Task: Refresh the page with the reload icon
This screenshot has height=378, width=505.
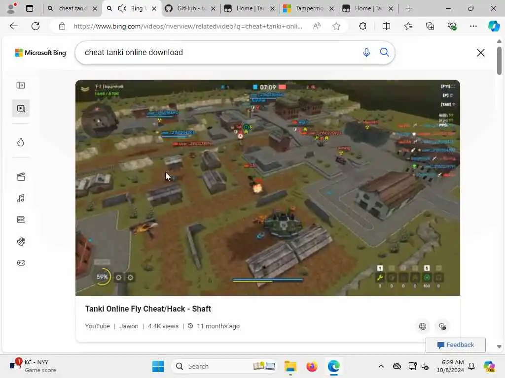Action: click(36, 26)
